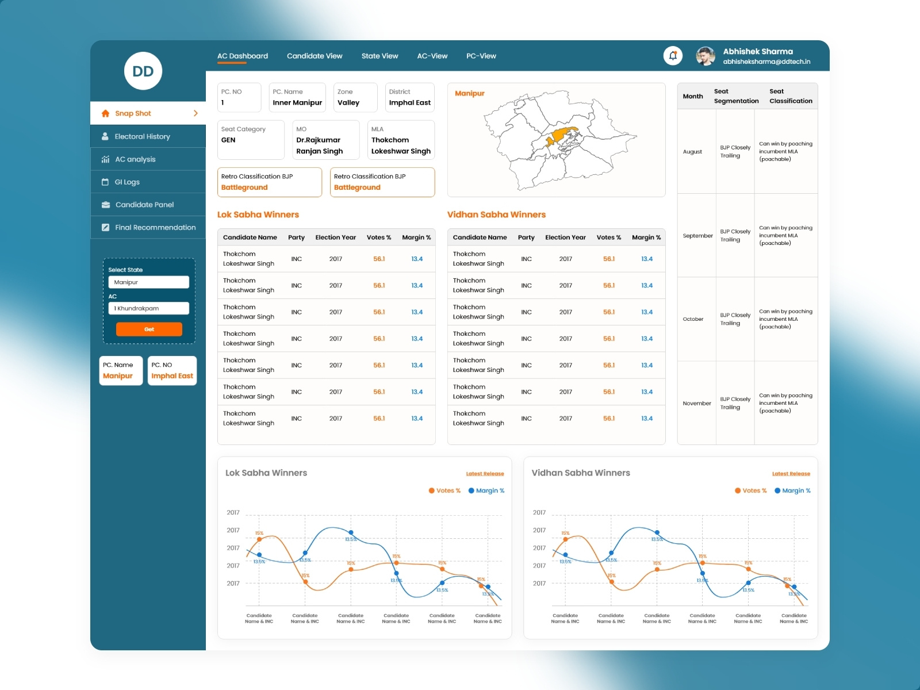The image size is (920, 690).
Task: Switch to the Candidate View tab
Action: 315,56
